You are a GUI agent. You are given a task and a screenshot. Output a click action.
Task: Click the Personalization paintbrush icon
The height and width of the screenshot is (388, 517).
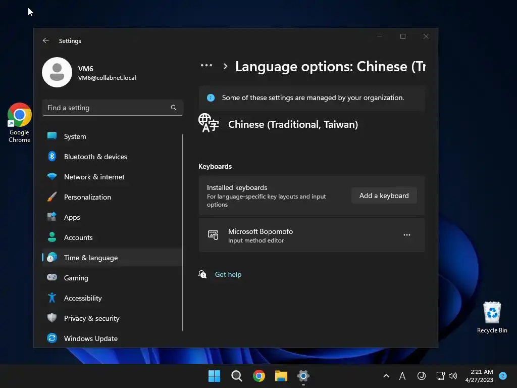(52, 197)
